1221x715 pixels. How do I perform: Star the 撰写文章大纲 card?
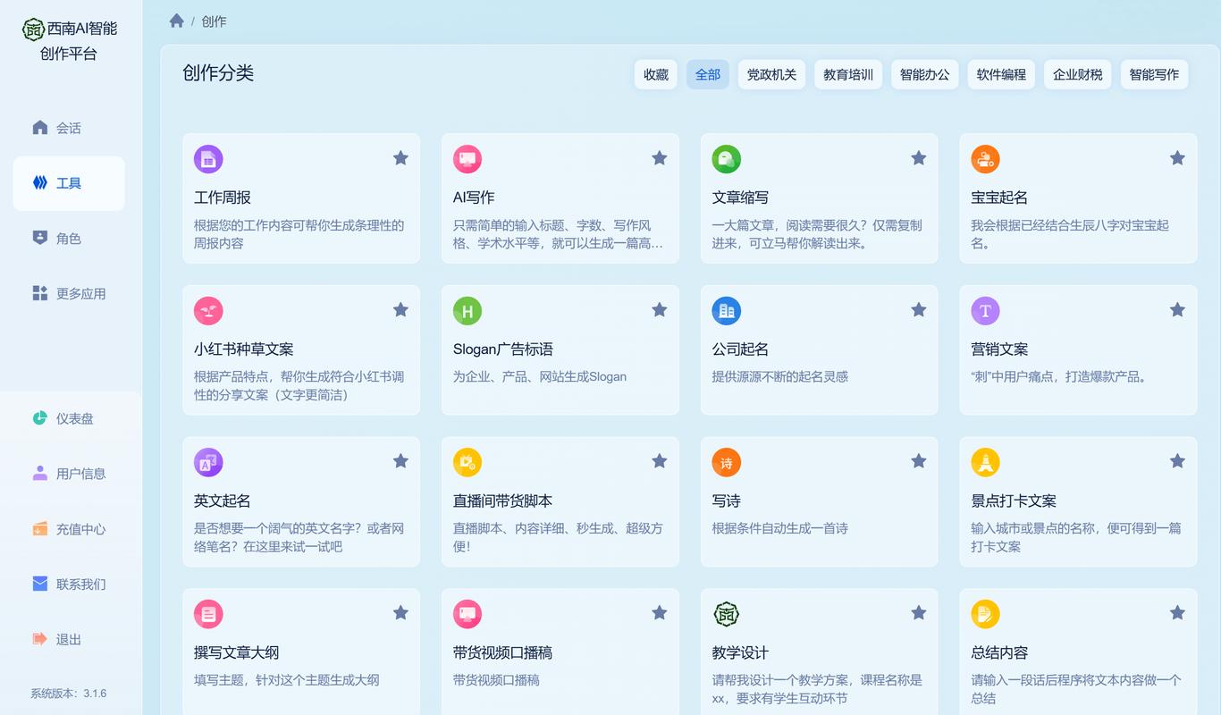pyautogui.click(x=400, y=613)
